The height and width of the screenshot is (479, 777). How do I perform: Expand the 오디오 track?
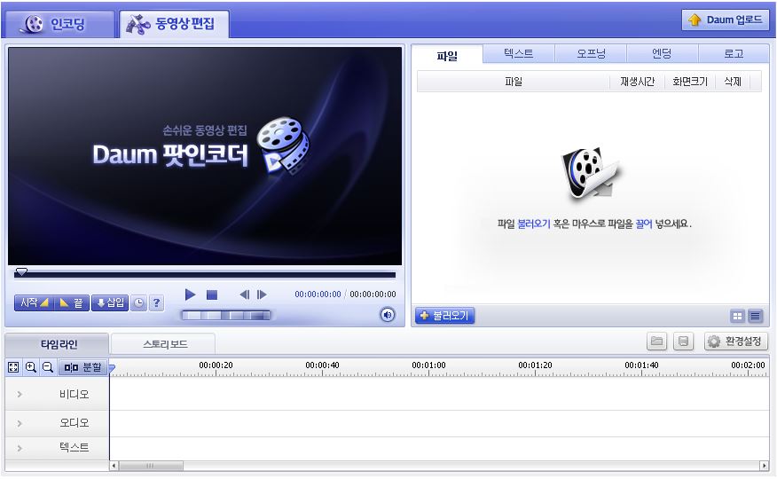20,423
